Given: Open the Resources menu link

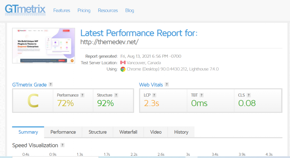Looking at the screenshot, I should tap(108, 10).
